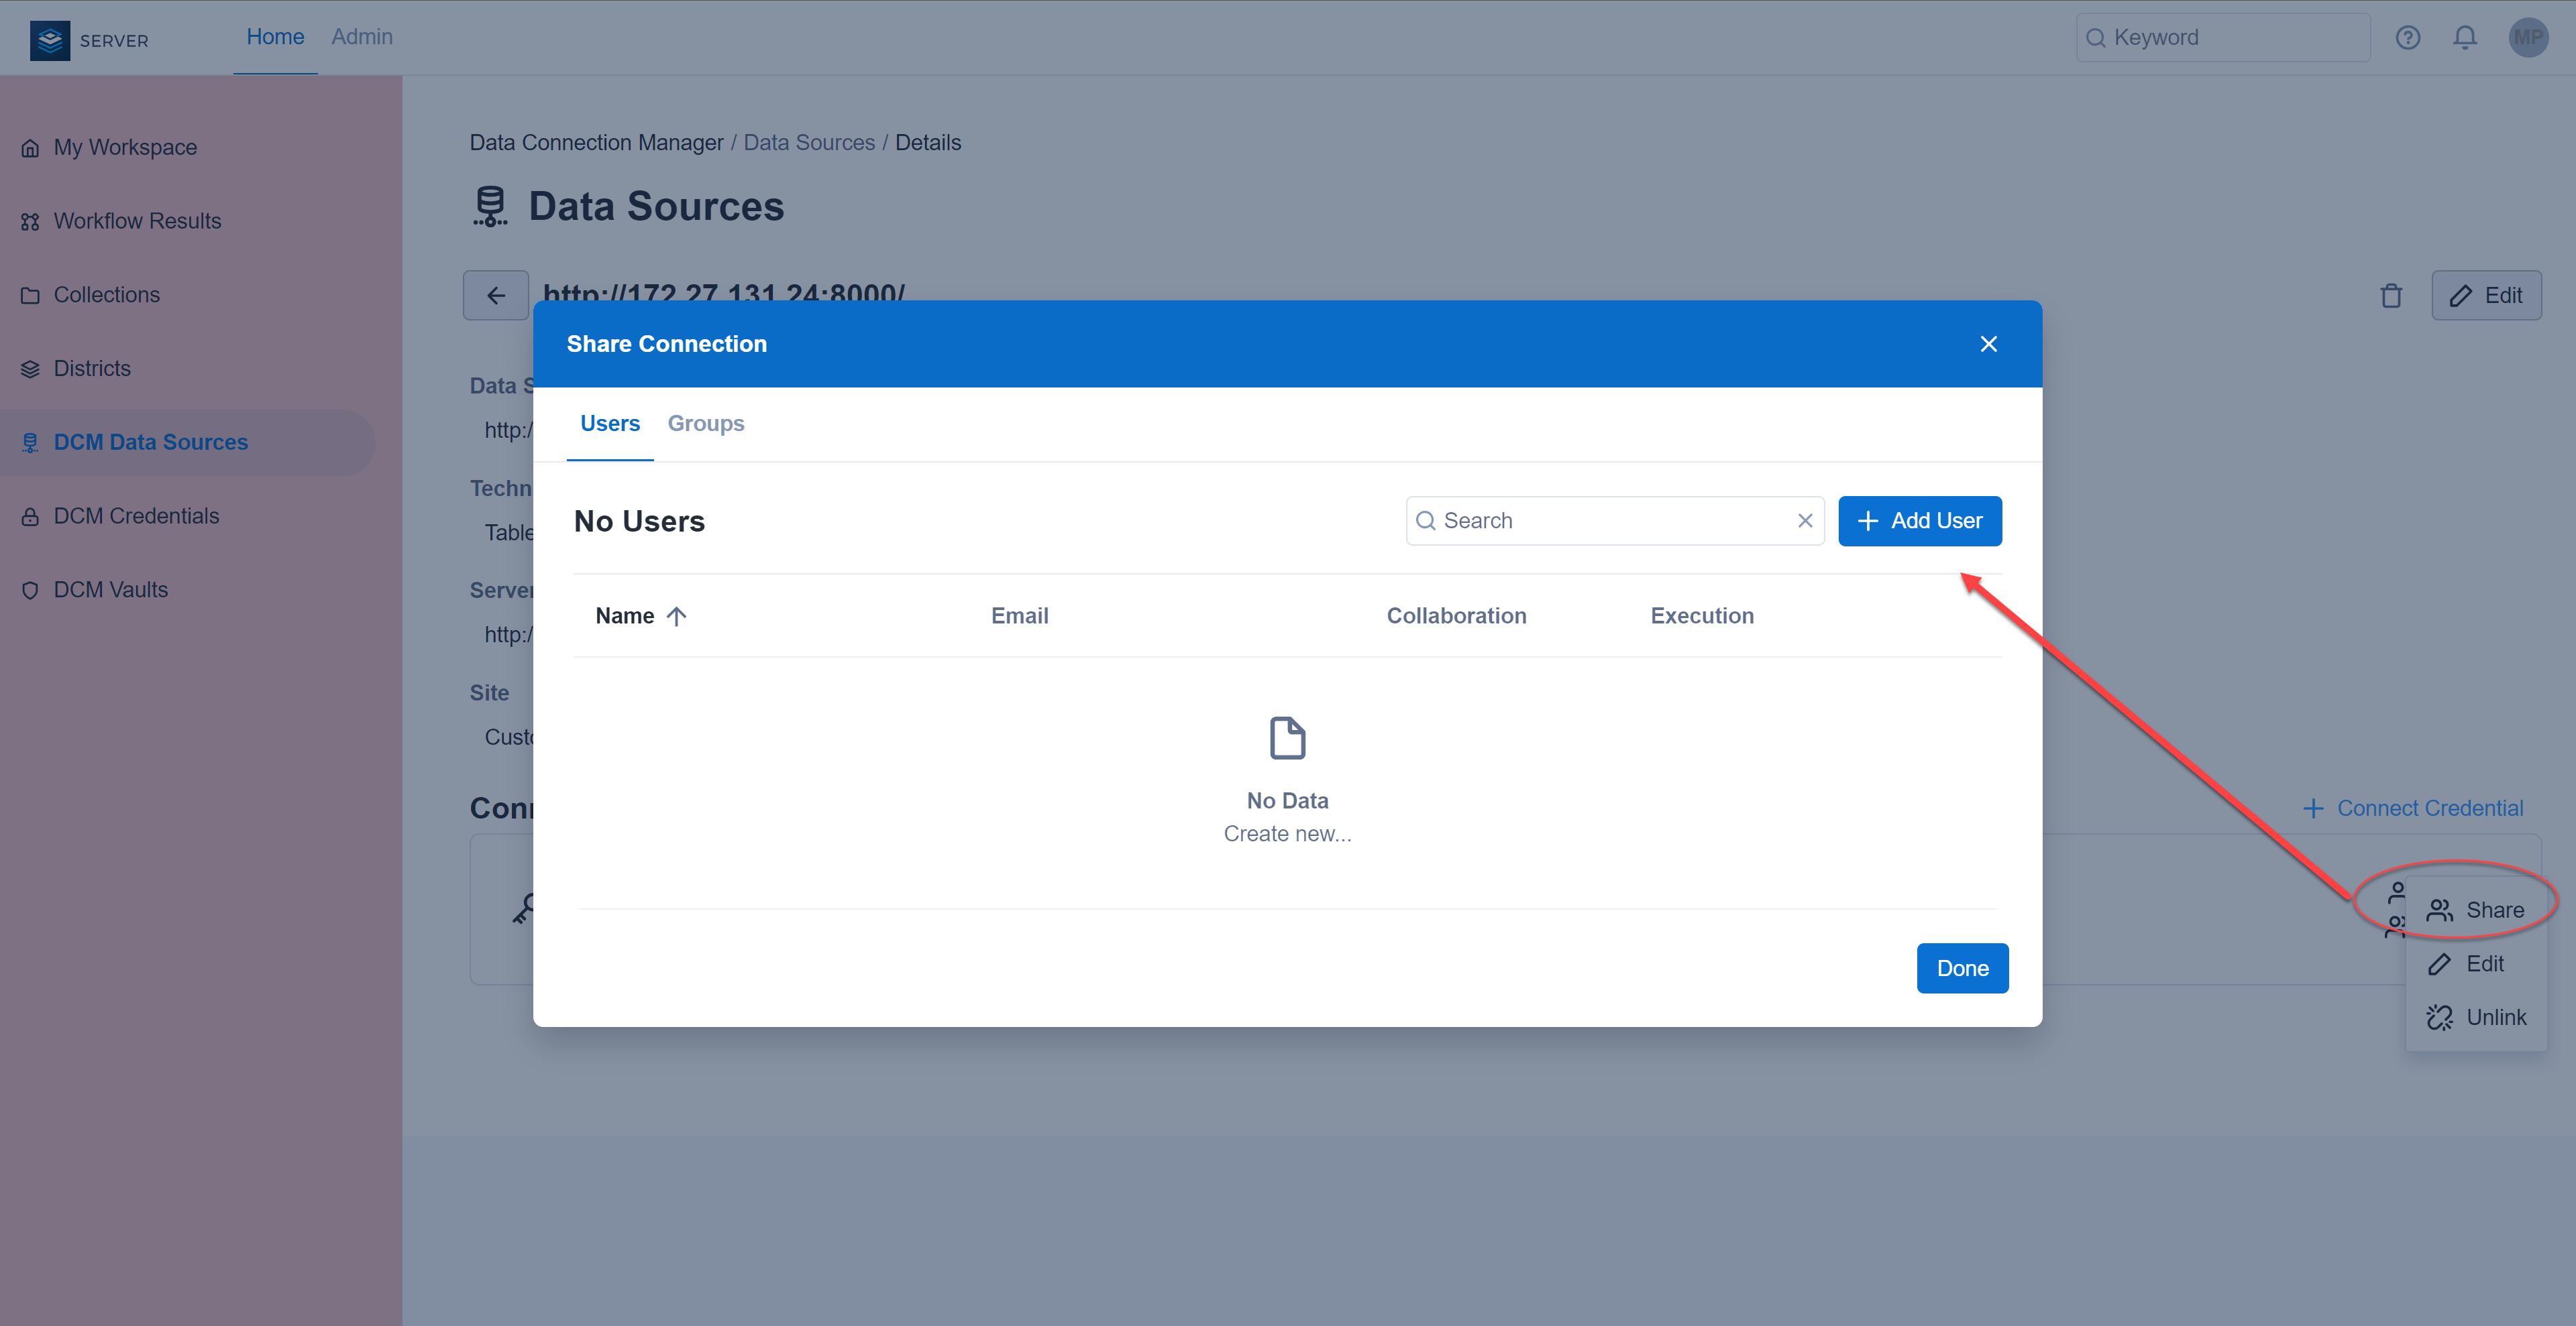2576x1326 pixels.
Task: Open My Workspace in sidebar
Action: point(125,148)
